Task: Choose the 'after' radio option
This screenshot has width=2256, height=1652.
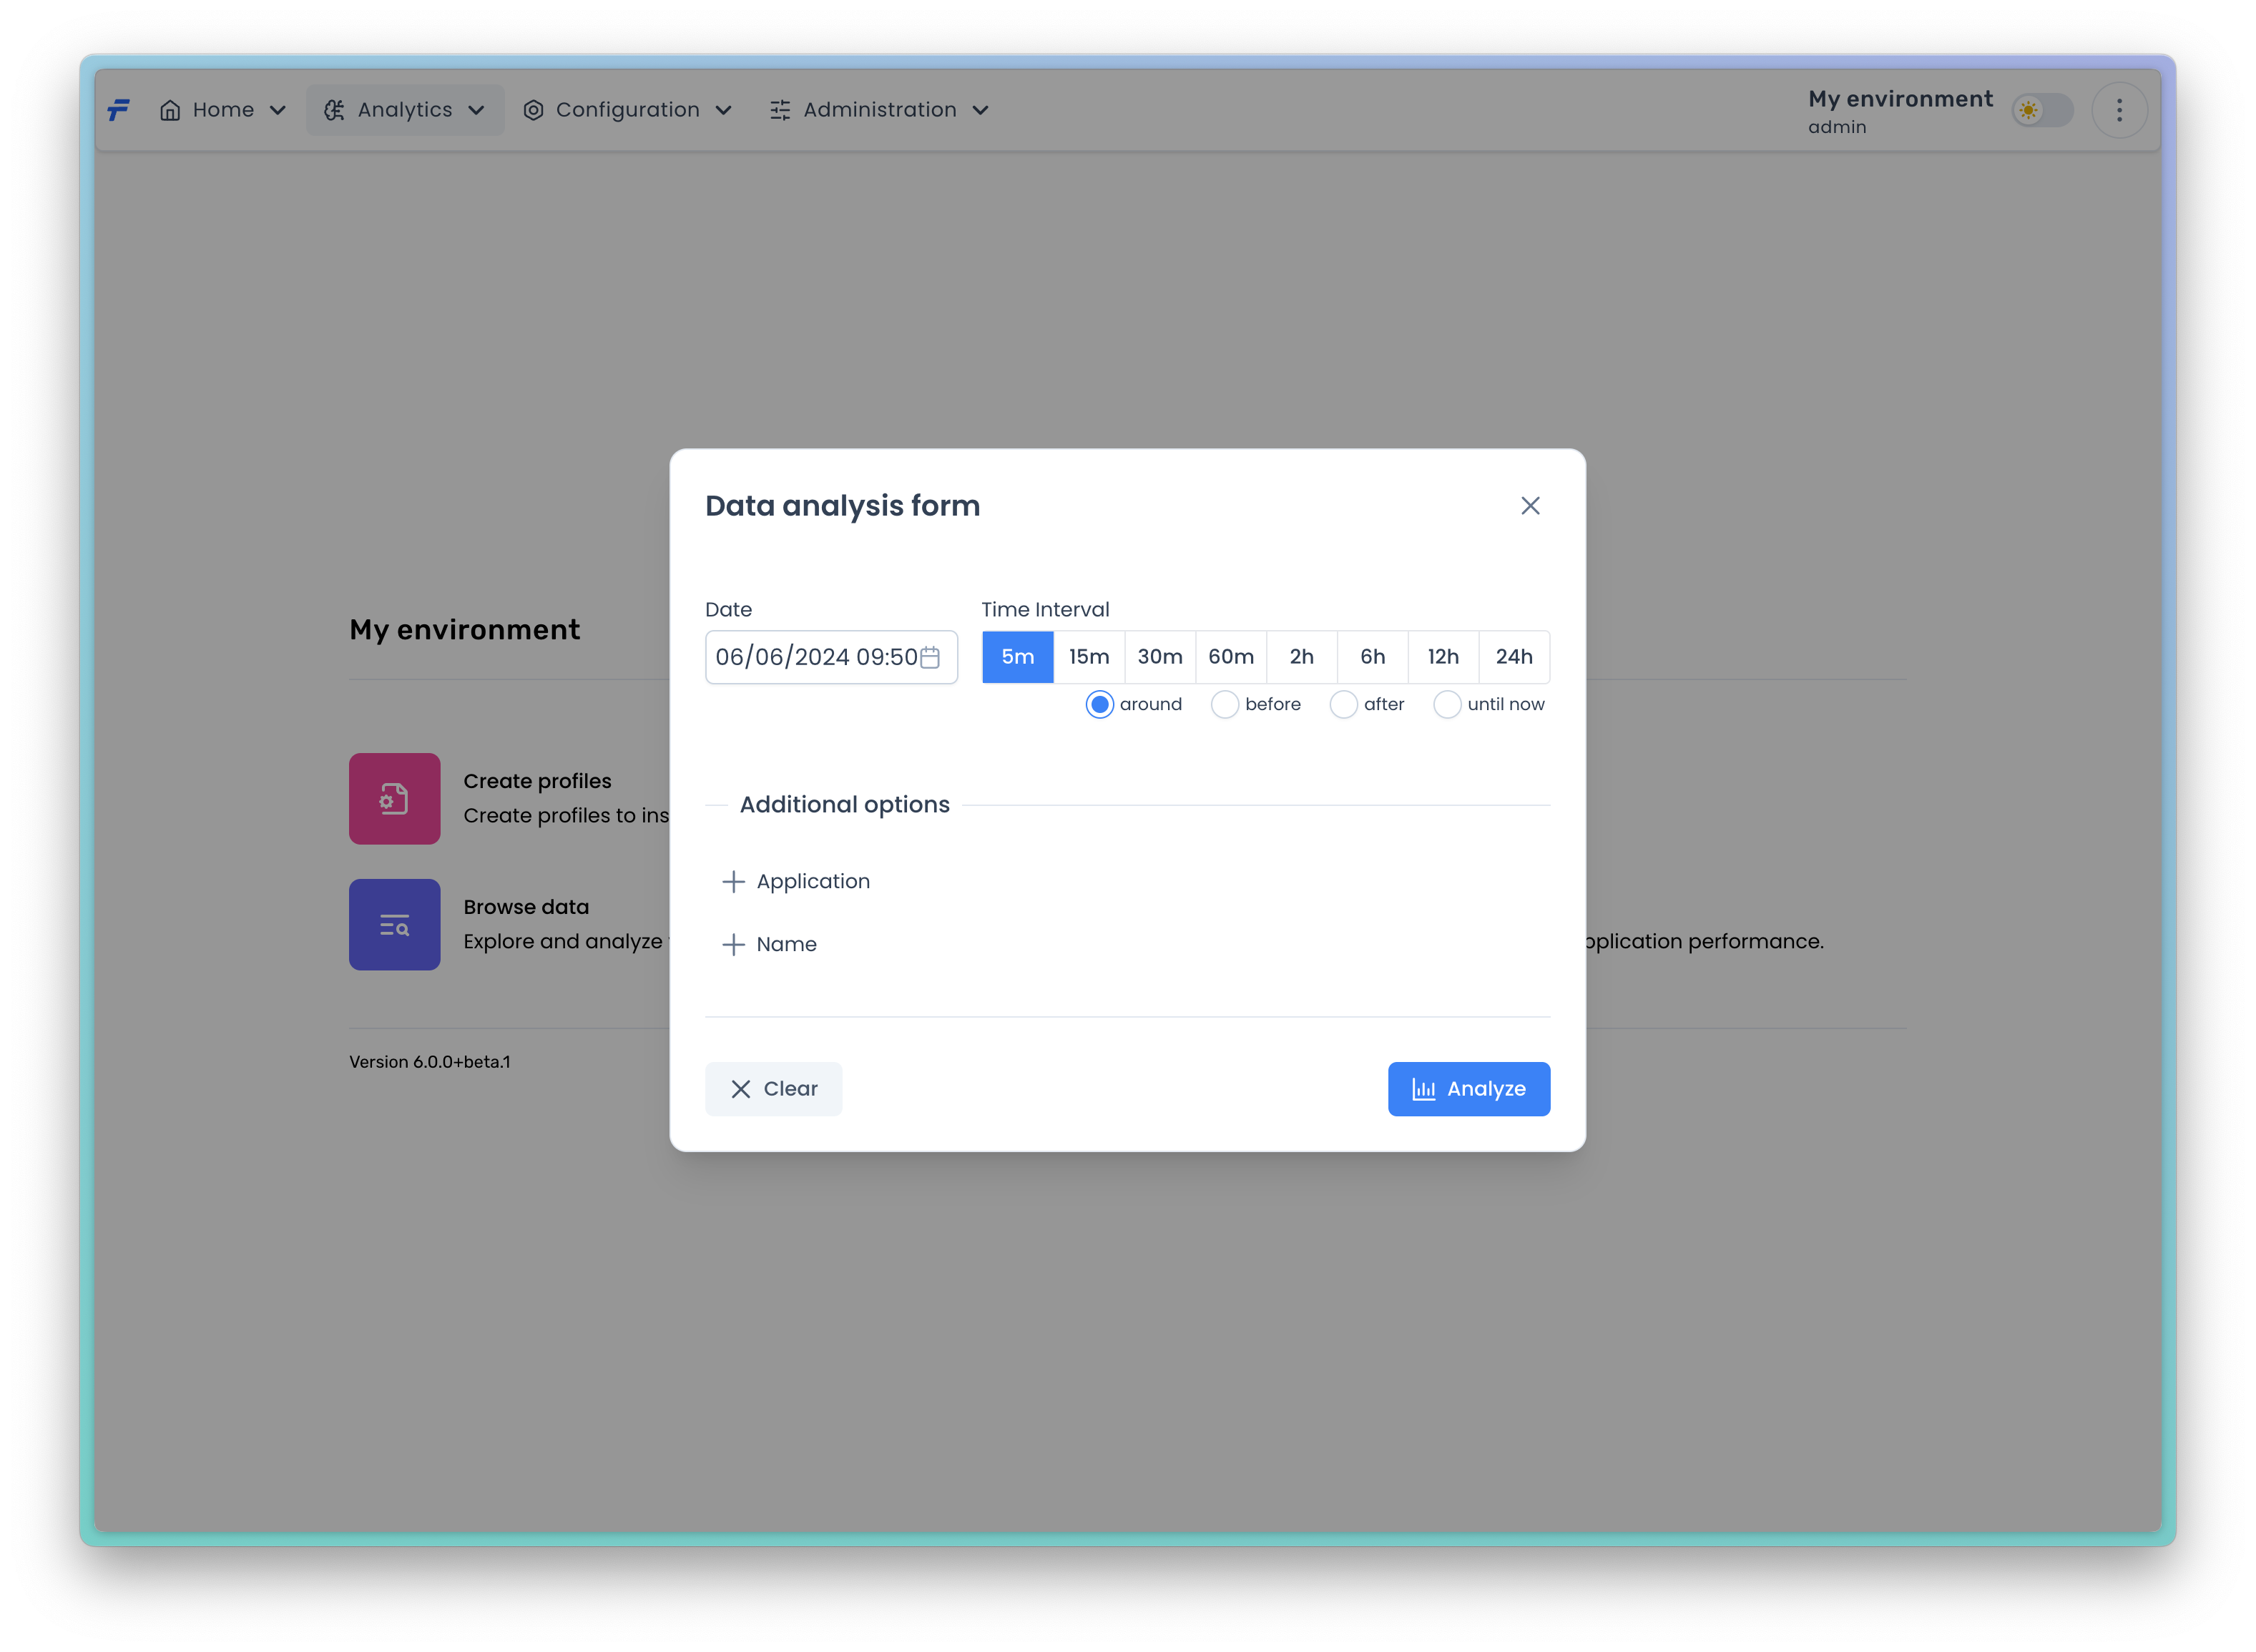Action: pyautogui.click(x=1343, y=704)
